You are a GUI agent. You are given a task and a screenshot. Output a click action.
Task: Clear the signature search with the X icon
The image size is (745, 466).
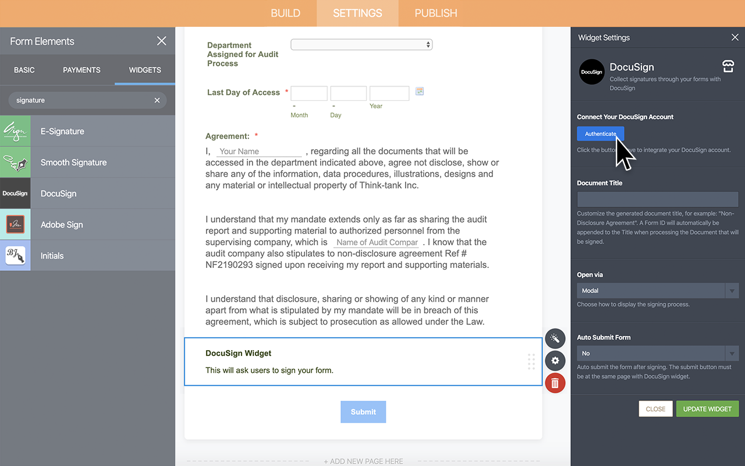tap(157, 100)
